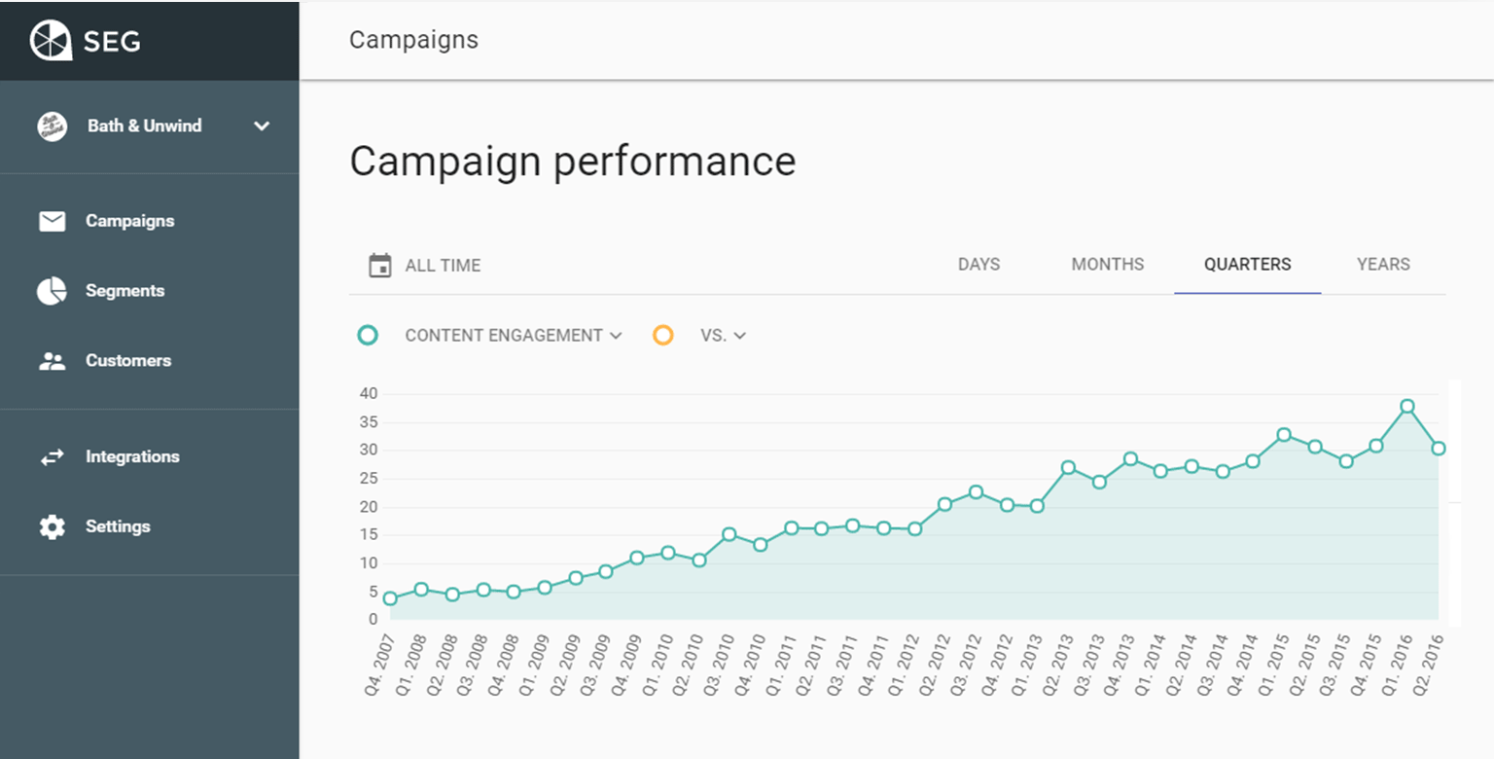
Task: Click the Settings gear icon
Action: point(52,527)
